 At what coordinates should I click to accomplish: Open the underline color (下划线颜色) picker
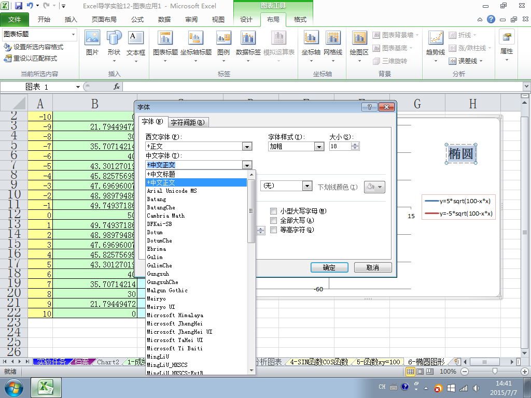[374, 187]
